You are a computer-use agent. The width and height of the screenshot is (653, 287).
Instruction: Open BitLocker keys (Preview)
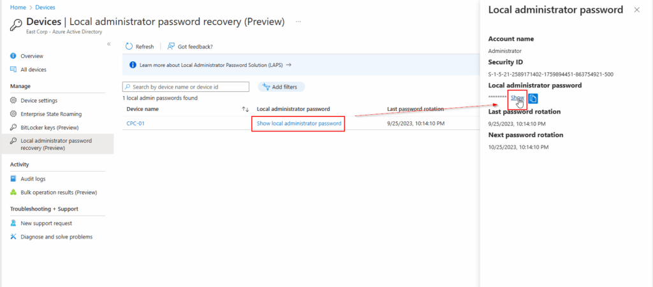[x=48, y=127]
